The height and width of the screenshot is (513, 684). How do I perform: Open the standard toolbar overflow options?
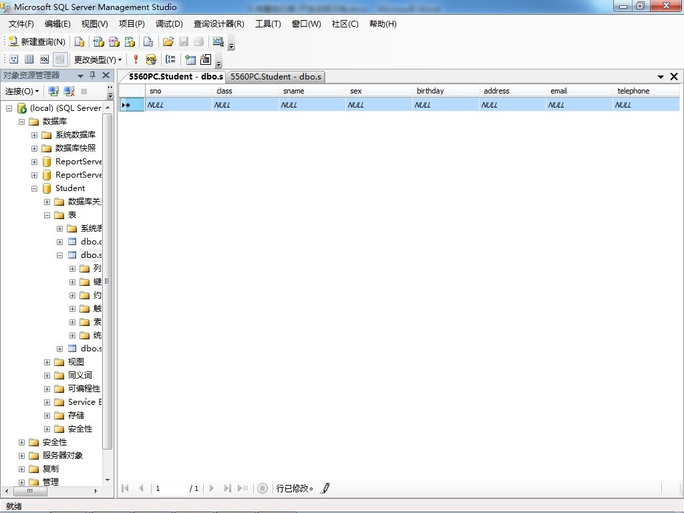[x=232, y=43]
